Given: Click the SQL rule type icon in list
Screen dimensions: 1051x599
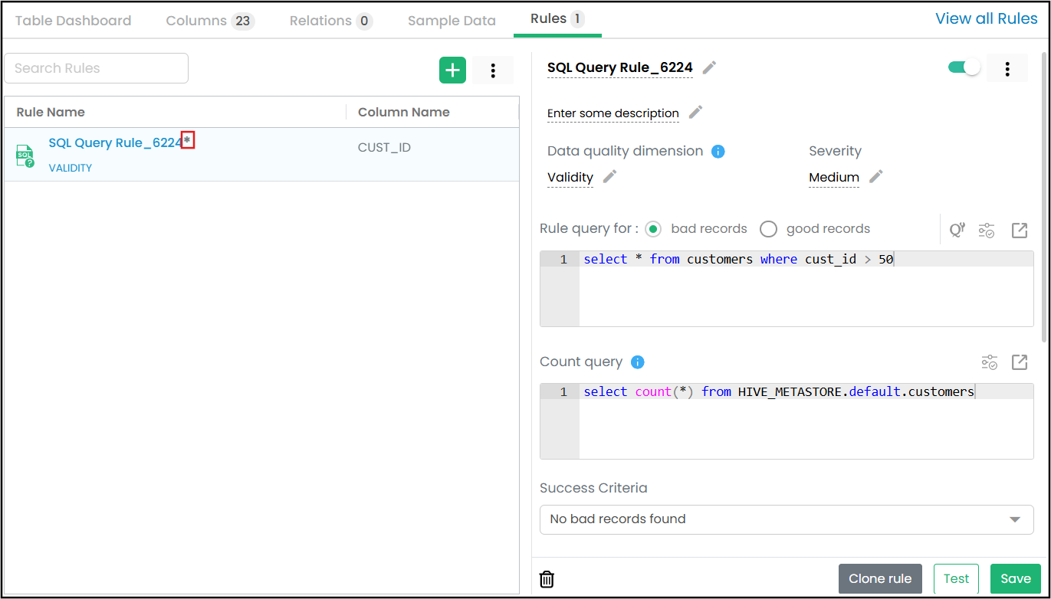Looking at the screenshot, I should (x=25, y=156).
